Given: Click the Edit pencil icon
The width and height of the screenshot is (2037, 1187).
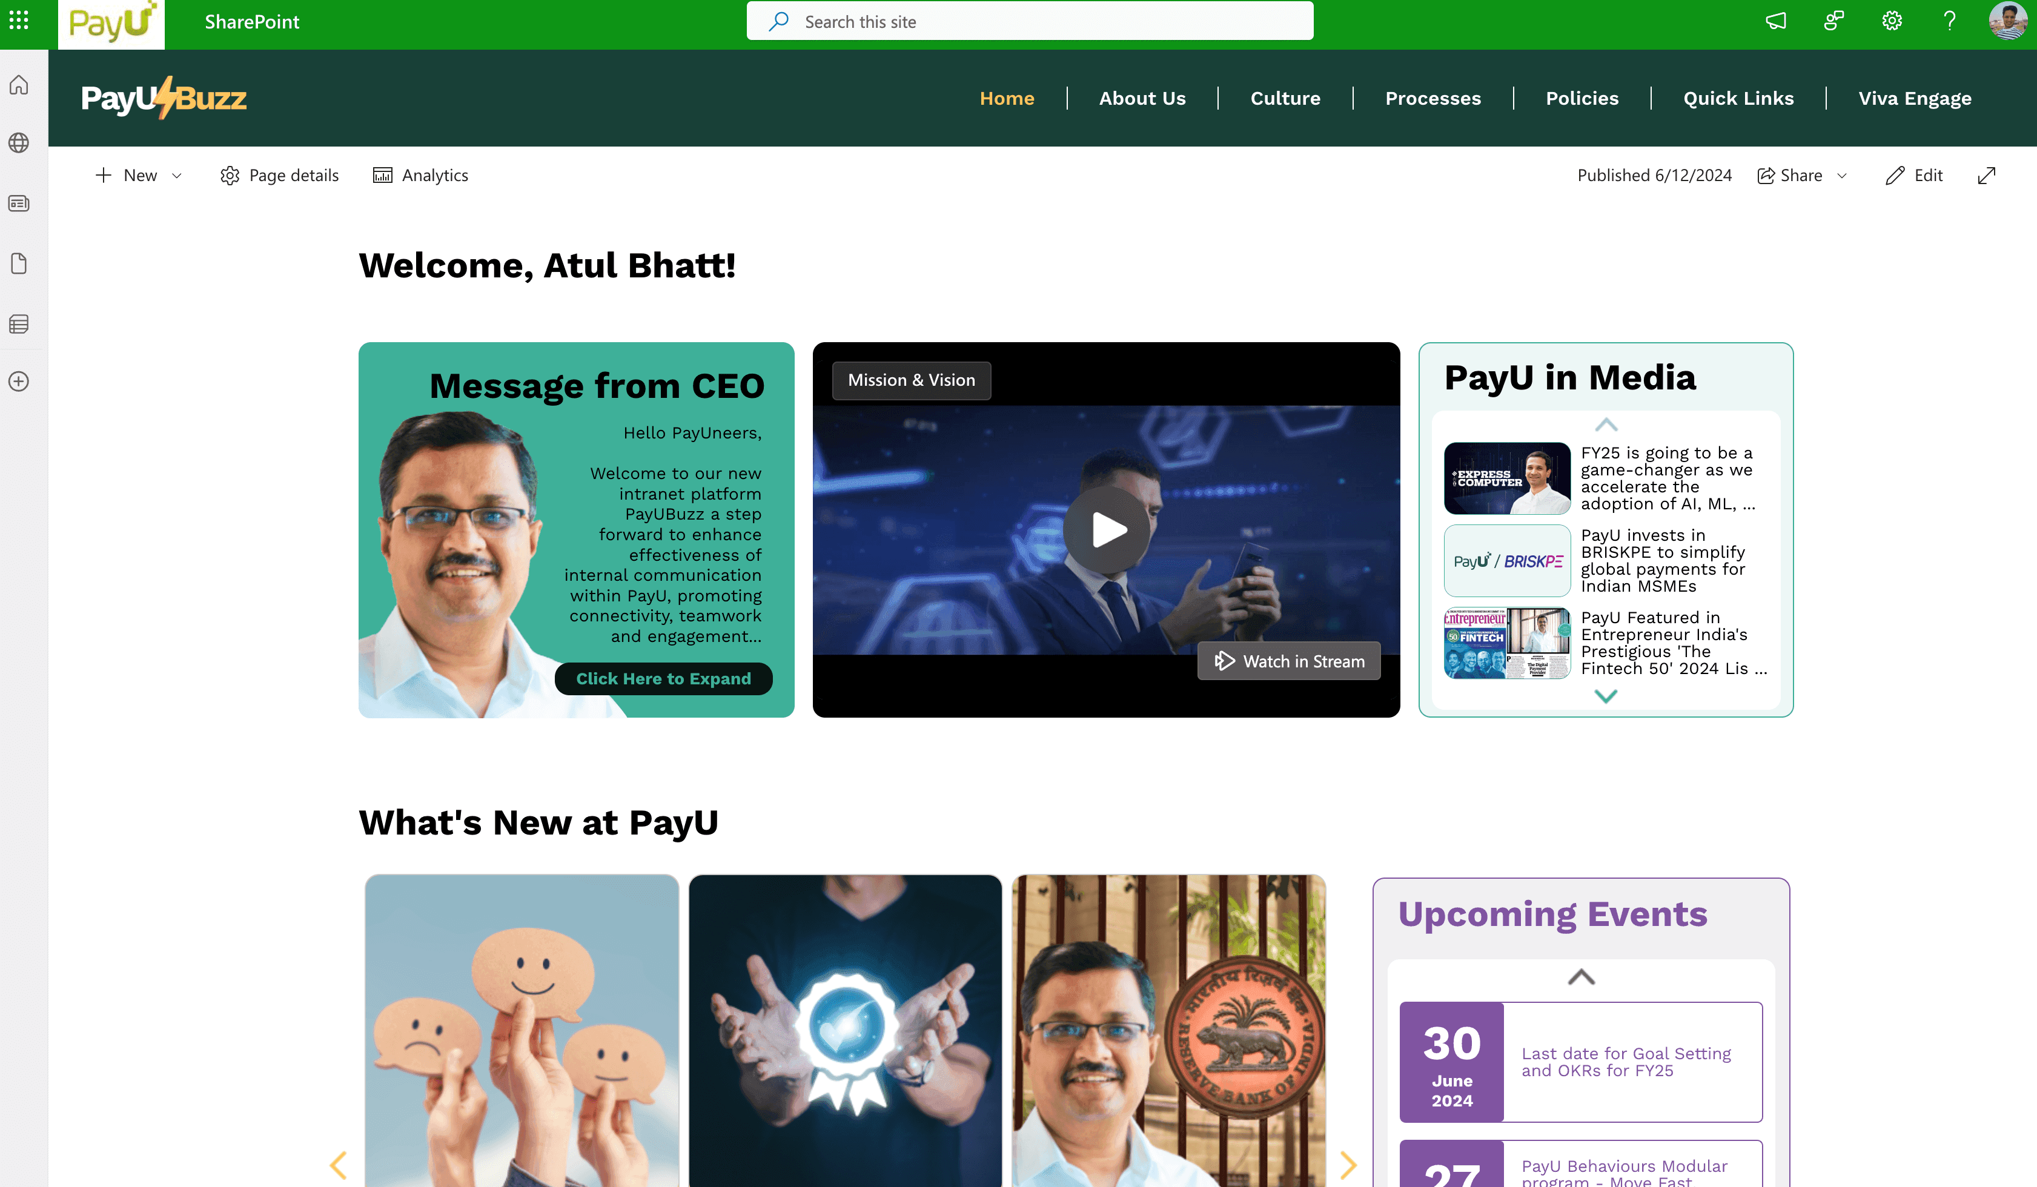Looking at the screenshot, I should click(x=1895, y=176).
